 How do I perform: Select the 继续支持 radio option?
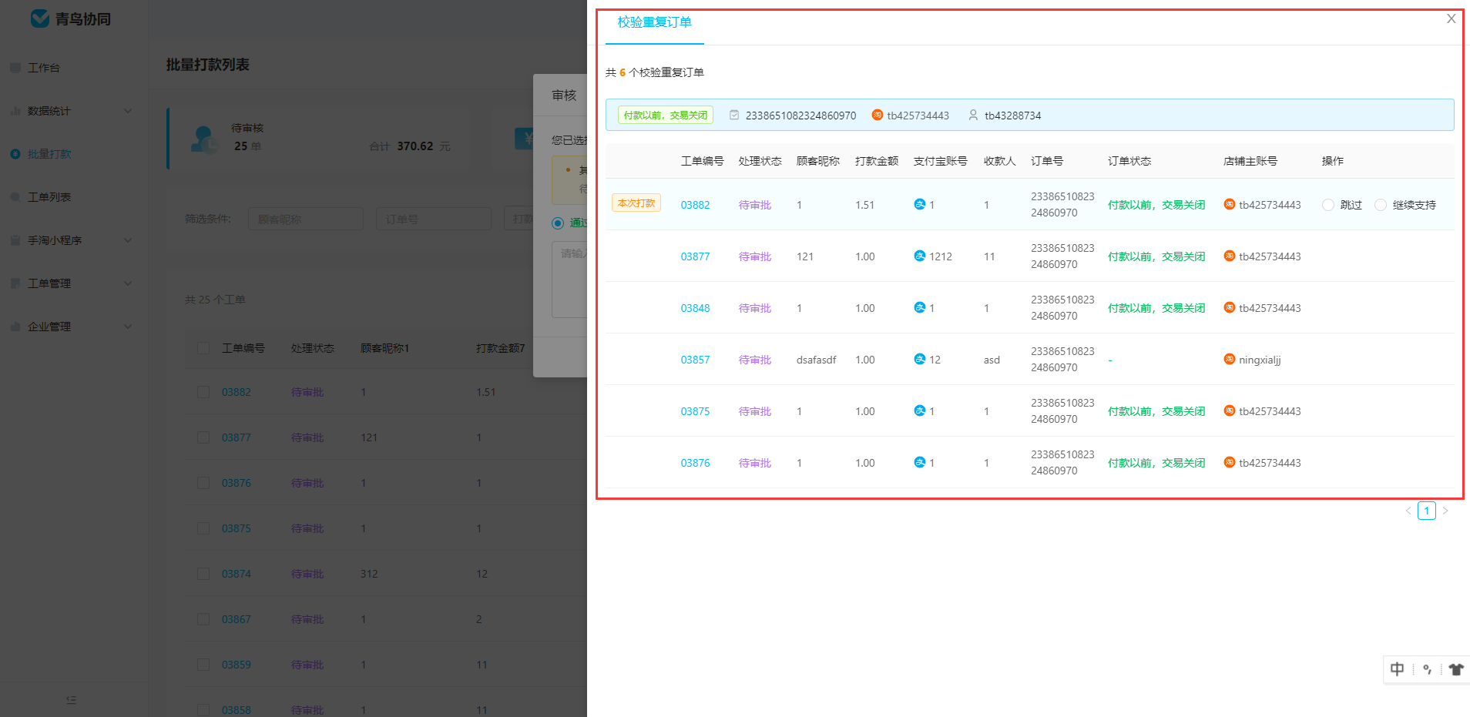coord(1381,205)
